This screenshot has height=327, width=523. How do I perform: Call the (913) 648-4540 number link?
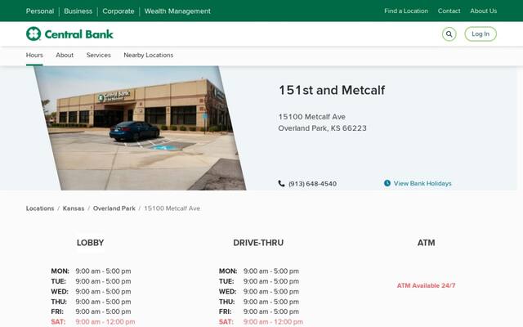pos(312,184)
